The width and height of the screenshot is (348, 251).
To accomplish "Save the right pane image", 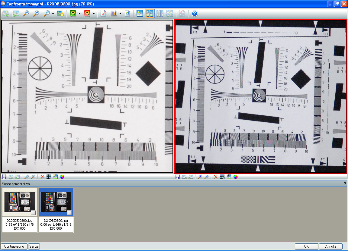I will click(177, 177).
